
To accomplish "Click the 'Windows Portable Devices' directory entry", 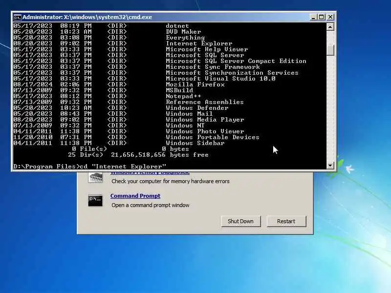I will tap(213, 137).
